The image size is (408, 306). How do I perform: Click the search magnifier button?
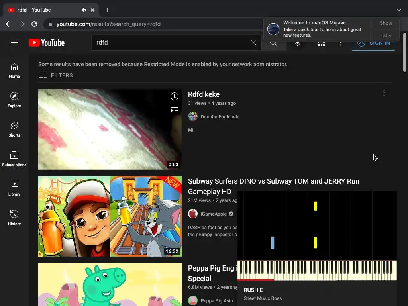point(273,43)
